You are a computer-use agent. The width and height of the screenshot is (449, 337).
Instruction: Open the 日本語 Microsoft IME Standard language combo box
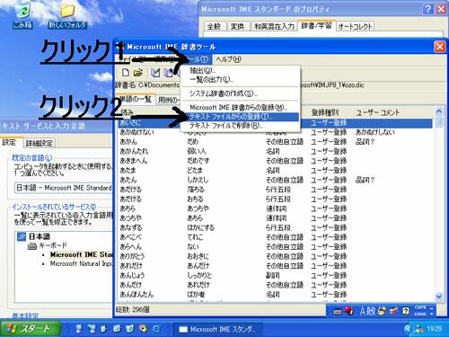coord(64,188)
